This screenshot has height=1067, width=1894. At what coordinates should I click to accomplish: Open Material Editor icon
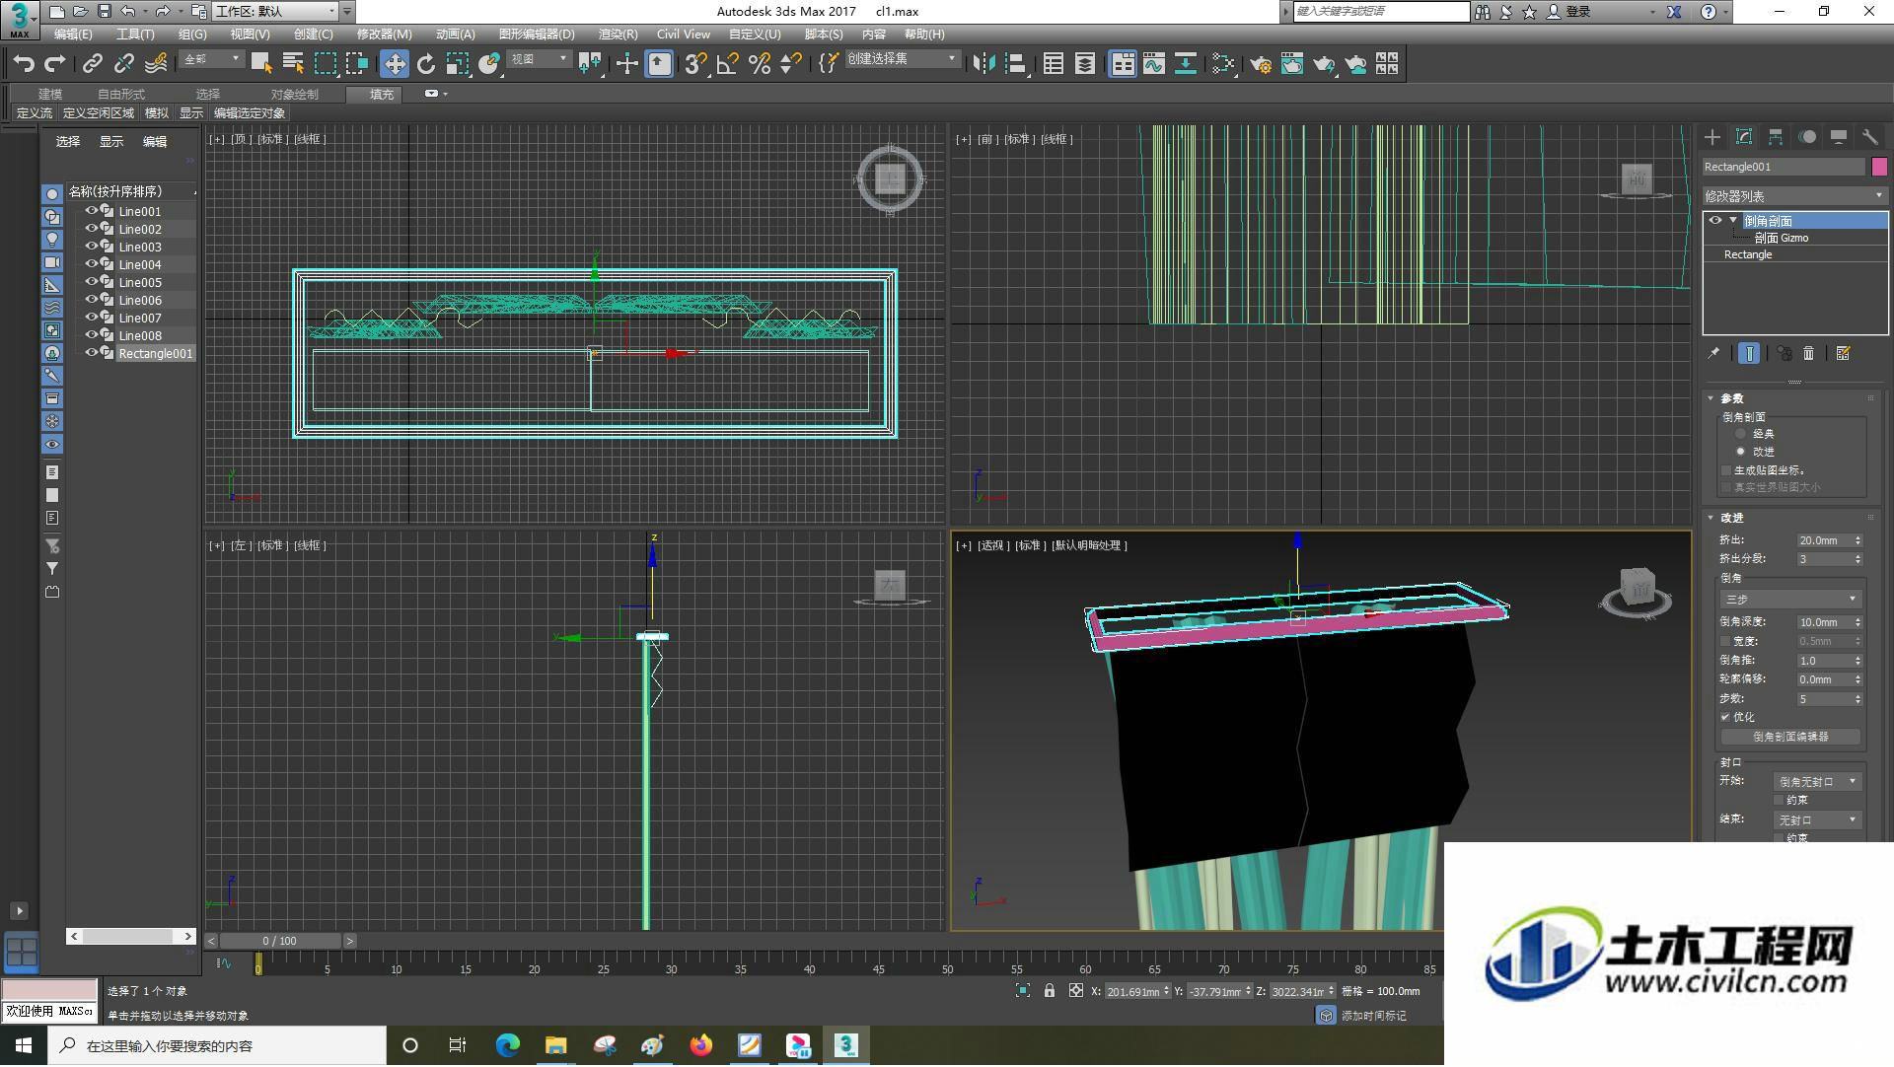(1224, 64)
